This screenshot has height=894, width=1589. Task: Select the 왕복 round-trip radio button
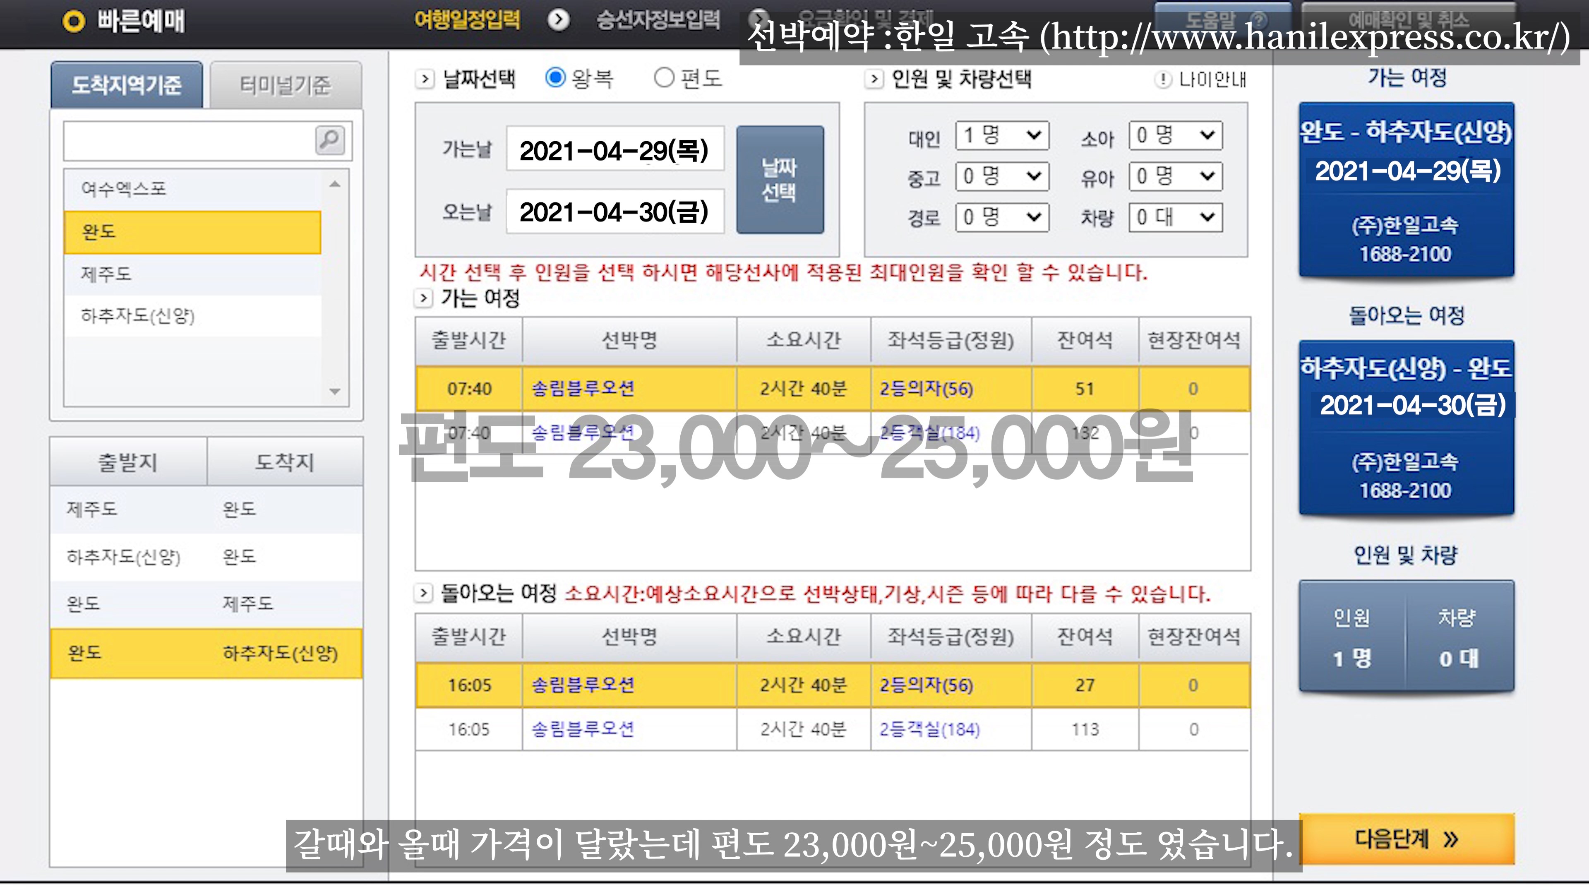pyautogui.click(x=555, y=78)
